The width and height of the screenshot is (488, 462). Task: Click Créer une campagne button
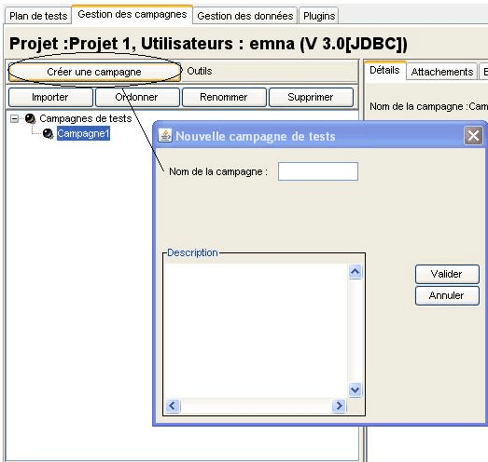click(x=94, y=72)
